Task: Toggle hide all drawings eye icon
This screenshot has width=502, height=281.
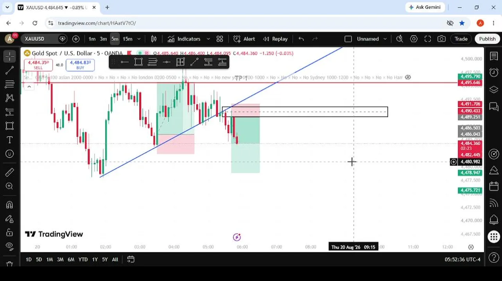Action: click(x=10, y=246)
